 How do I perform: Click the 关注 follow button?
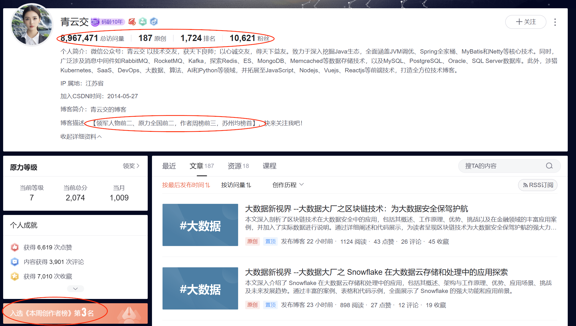click(x=526, y=22)
